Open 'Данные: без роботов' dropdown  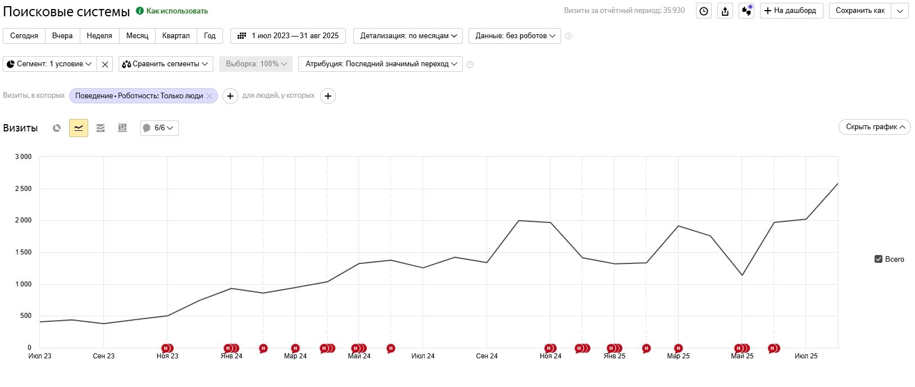coord(515,36)
